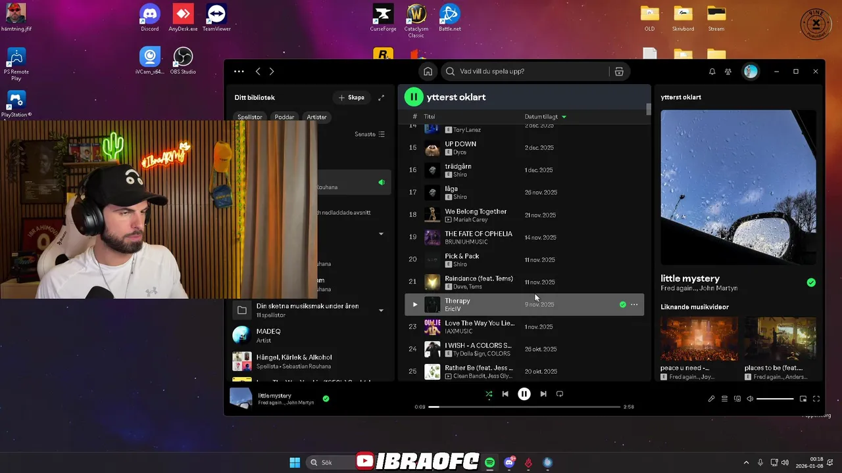Toggle saved checkmark in bottom player bar
Viewport: 842px width, 473px height.
click(326, 399)
